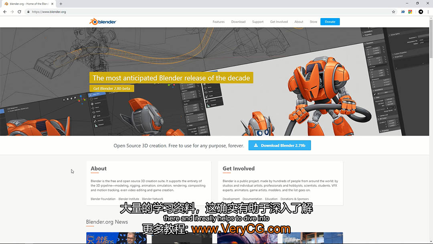
Task: Restore down the Chrome window
Action: [417, 3]
